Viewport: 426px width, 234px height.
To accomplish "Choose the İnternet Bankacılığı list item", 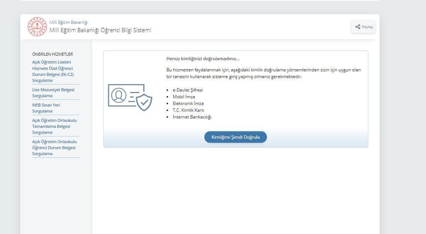I will tap(192, 117).
